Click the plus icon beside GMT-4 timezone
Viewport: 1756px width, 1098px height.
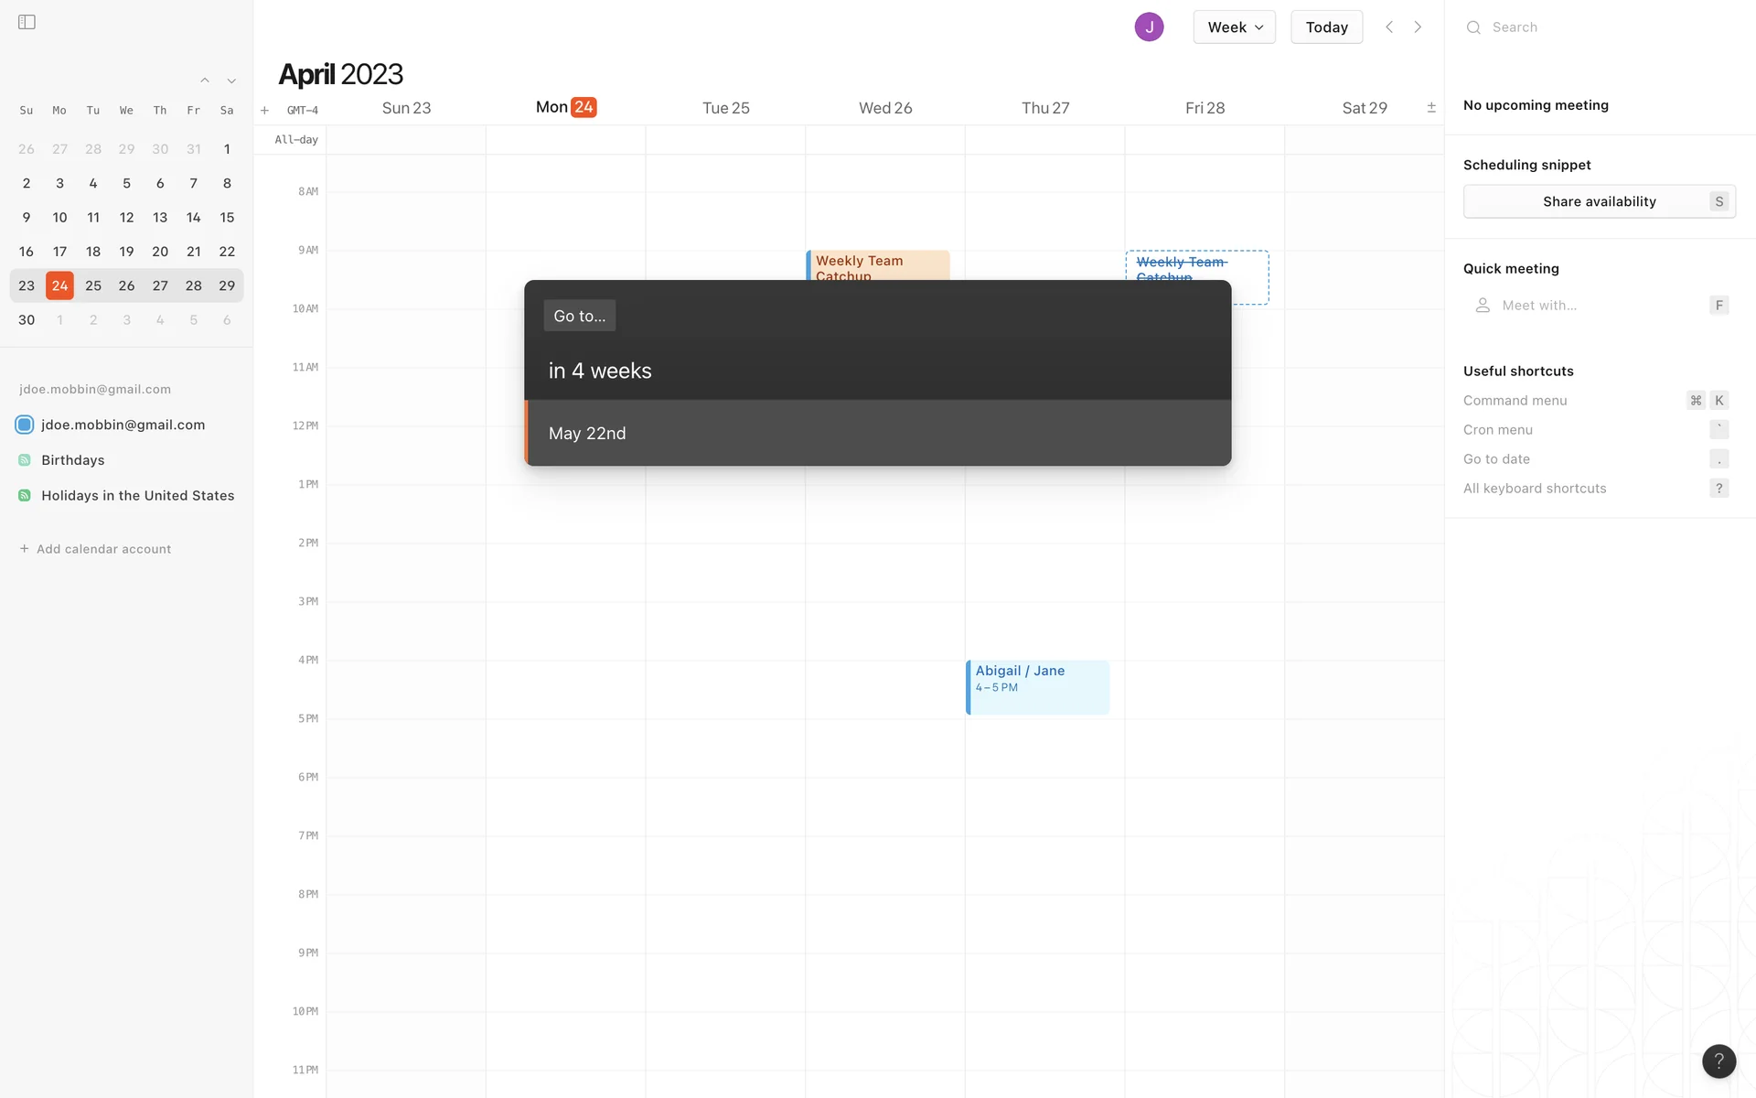click(264, 111)
